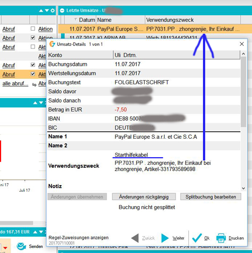Click the Verwendungszweck column header
The width and height of the screenshot is (252, 253).
(170, 20)
